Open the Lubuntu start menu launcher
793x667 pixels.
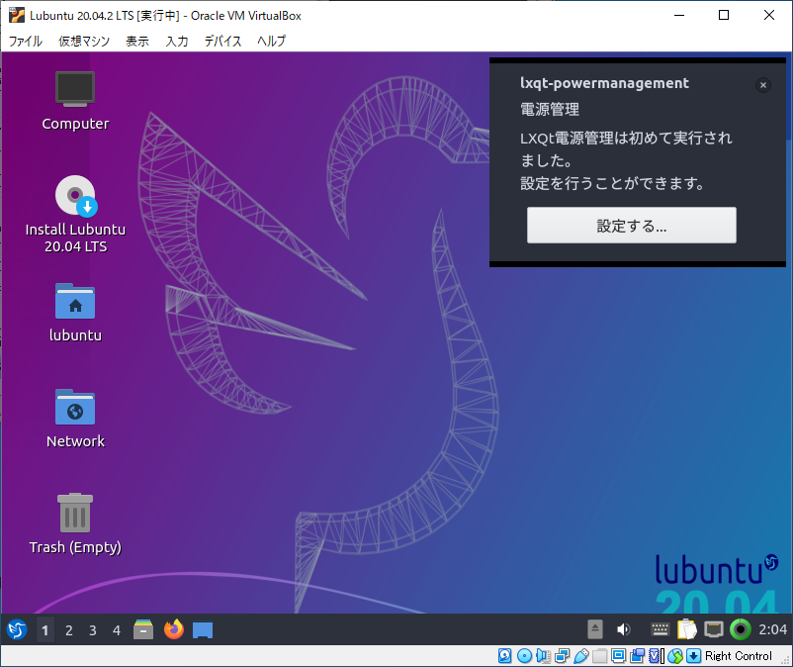(17, 629)
